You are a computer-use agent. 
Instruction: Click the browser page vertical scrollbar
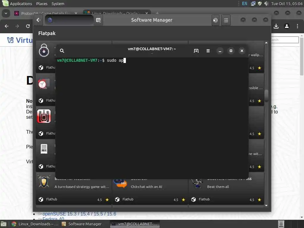302,56
